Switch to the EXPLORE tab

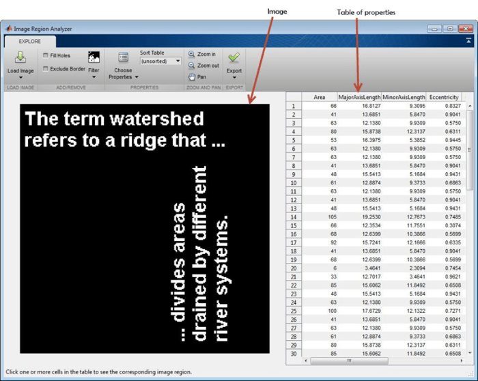tap(30, 42)
